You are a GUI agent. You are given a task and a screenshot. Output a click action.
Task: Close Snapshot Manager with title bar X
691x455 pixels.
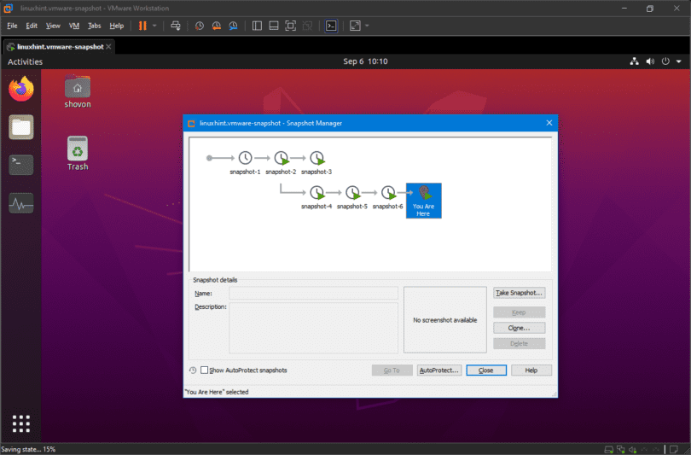pyautogui.click(x=549, y=123)
